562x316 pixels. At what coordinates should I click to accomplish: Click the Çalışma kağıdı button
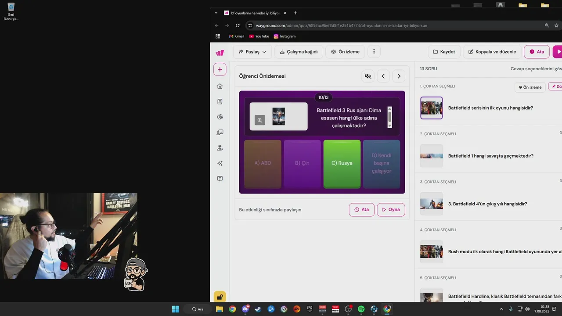pyautogui.click(x=299, y=52)
